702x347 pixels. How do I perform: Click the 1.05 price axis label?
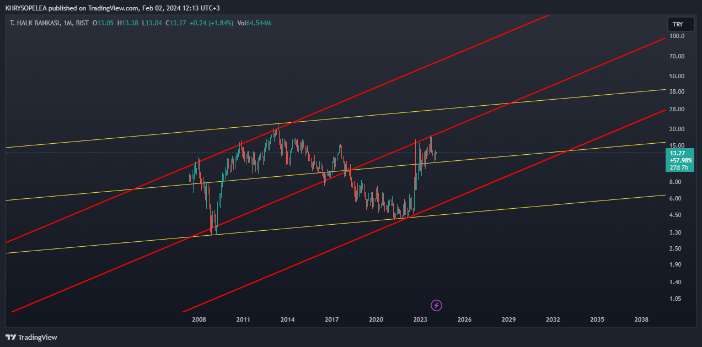[675, 299]
